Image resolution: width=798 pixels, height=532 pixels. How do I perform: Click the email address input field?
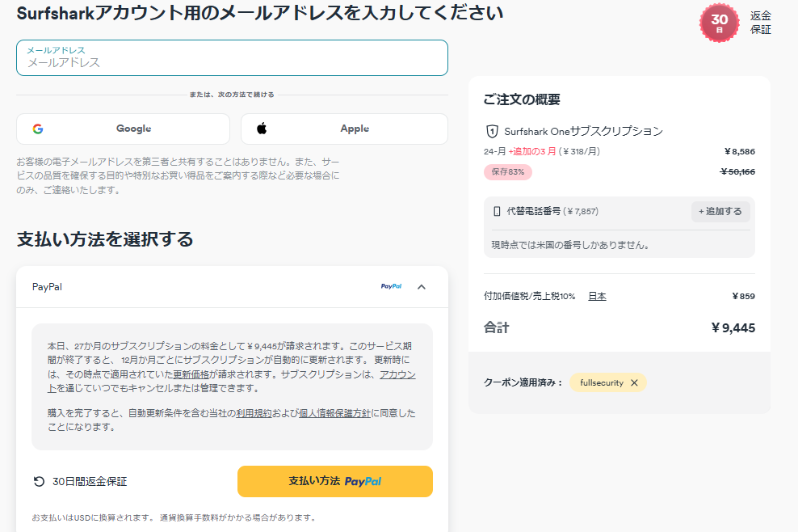pyautogui.click(x=232, y=57)
